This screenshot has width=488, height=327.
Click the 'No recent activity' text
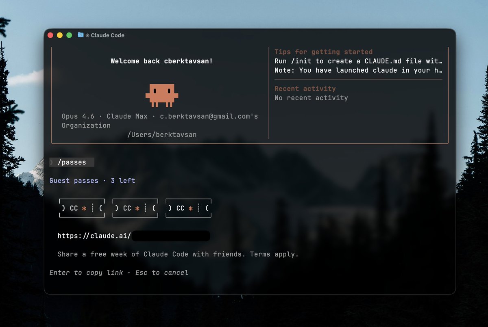[311, 98]
